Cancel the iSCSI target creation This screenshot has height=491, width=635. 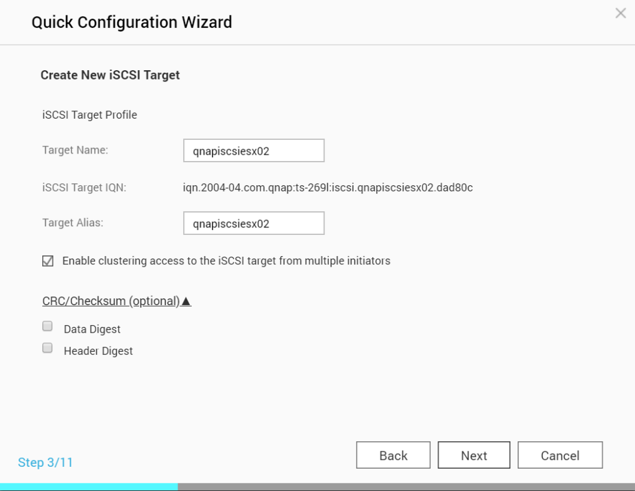pyautogui.click(x=560, y=456)
